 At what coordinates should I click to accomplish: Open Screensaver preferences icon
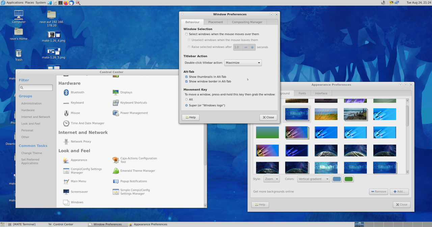point(66,192)
